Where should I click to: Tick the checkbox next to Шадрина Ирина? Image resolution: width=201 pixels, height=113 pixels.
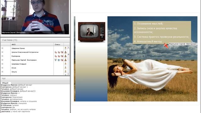2,48
